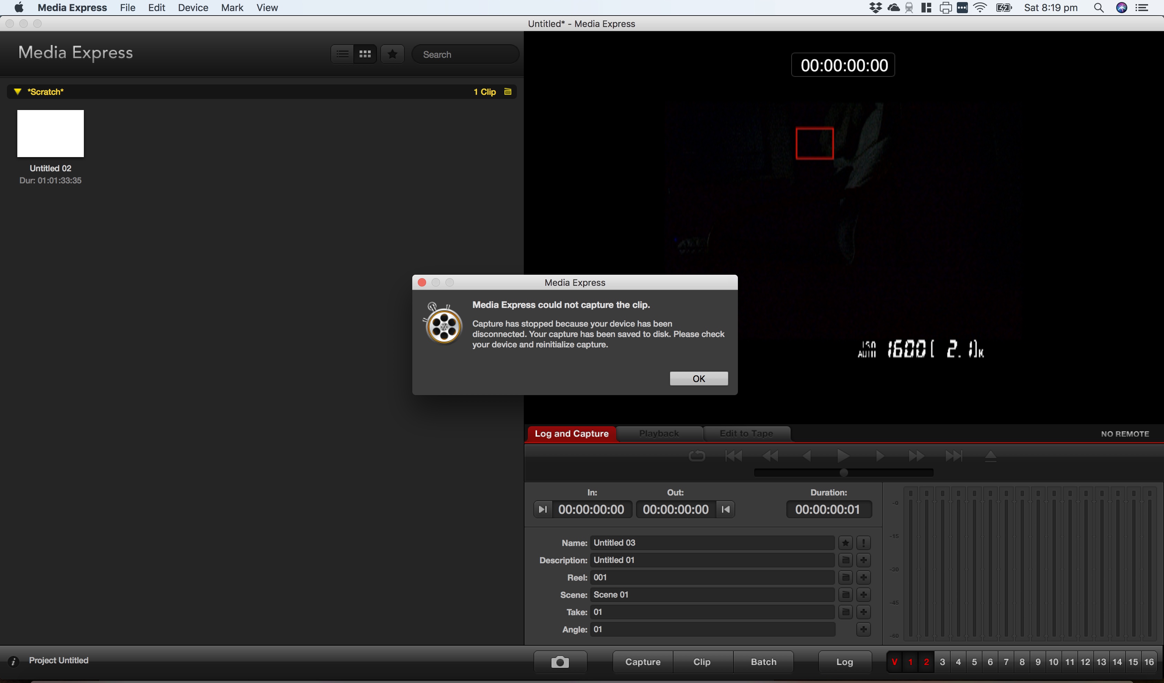Screen dimensions: 1164x683
Task: Mark clip as favorite star beside Name
Action: pos(845,543)
